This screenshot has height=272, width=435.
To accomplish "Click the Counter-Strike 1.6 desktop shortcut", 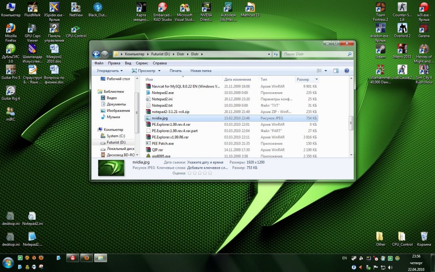I will (x=402, y=11).
